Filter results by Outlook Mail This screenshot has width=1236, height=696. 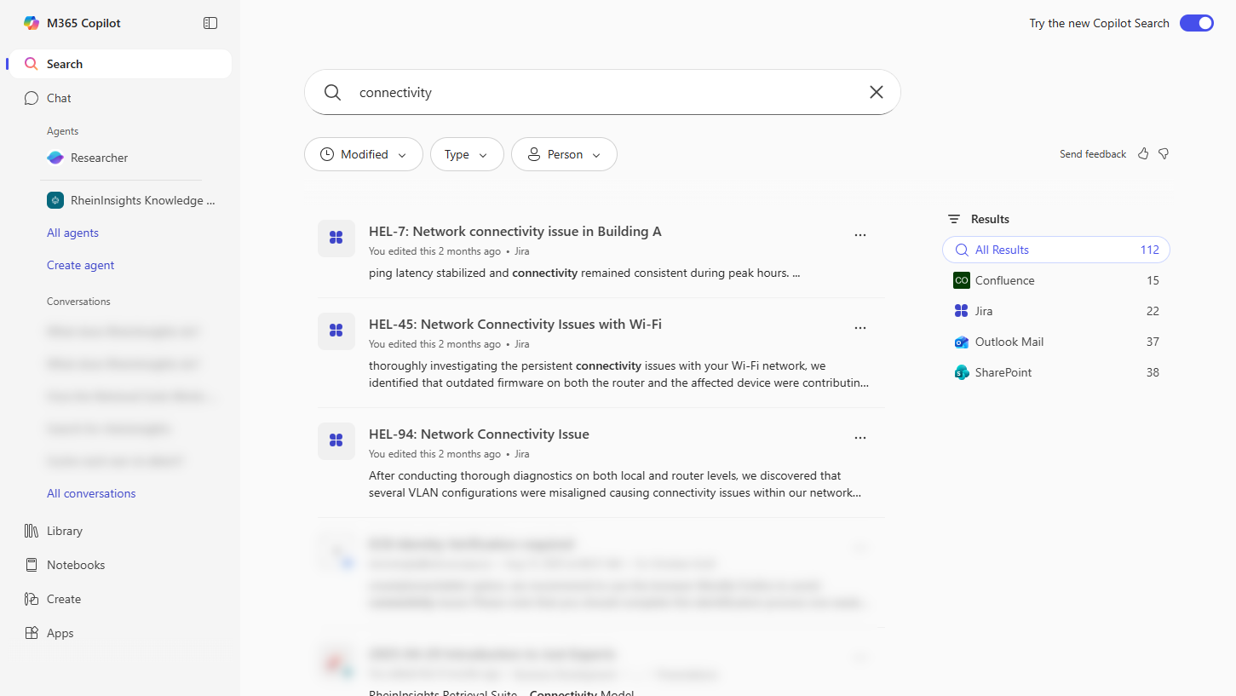1009,342
